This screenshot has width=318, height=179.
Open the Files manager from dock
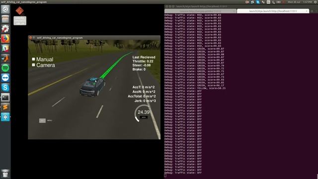click(x=5, y=19)
